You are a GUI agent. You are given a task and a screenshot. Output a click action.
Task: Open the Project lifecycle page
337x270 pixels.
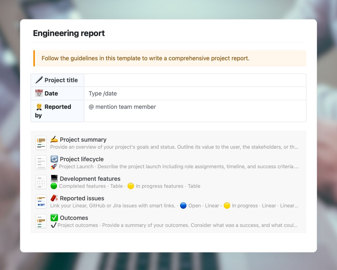point(82,159)
